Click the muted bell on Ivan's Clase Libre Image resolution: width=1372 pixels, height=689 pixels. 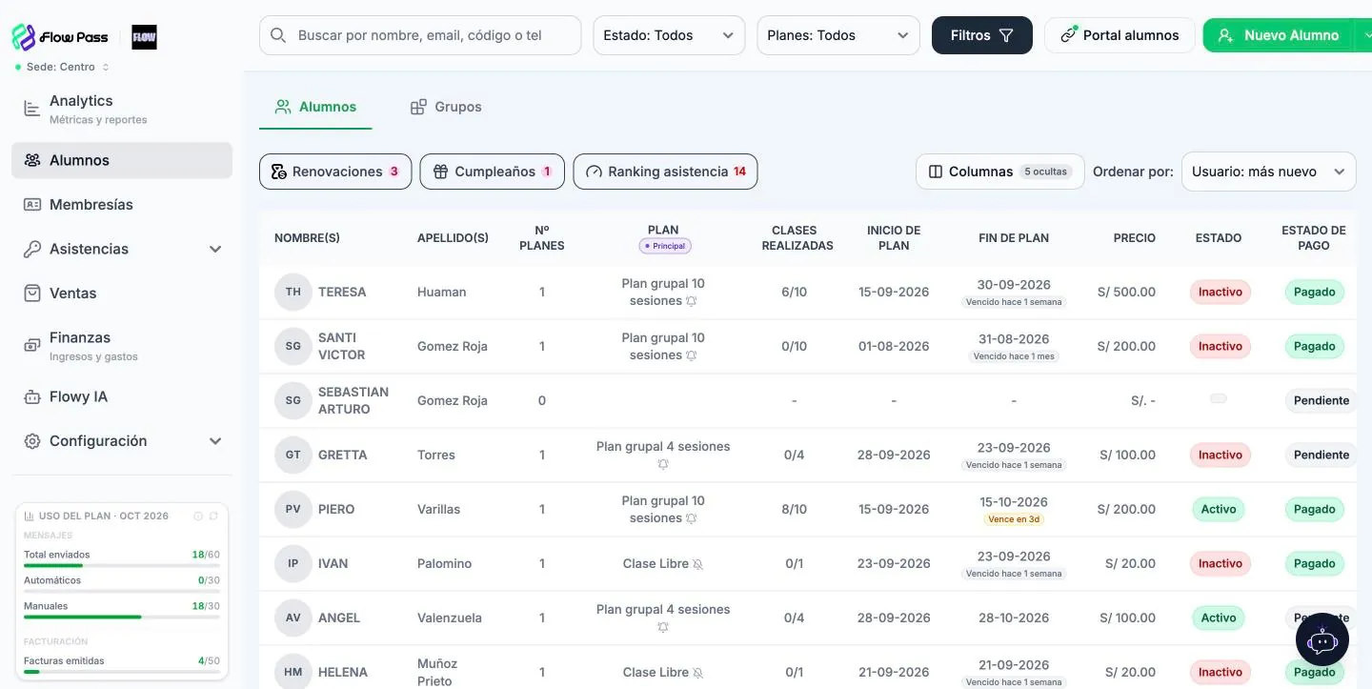point(698,564)
